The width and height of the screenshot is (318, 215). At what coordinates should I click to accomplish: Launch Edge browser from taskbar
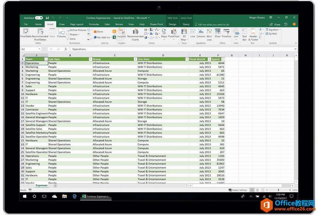tap(75, 196)
